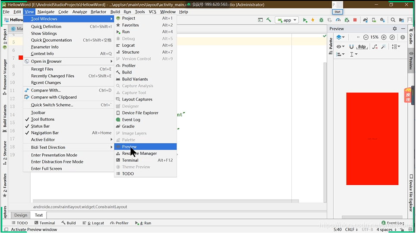The height and width of the screenshot is (233, 416).
Task: Open the 4: Run bottom tool button
Action: (143, 223)
